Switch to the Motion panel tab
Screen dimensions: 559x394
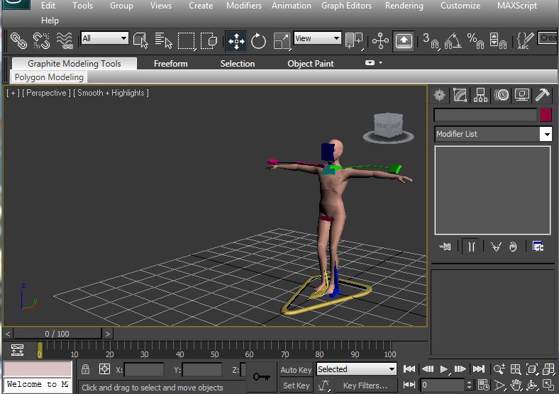point(502,95)
